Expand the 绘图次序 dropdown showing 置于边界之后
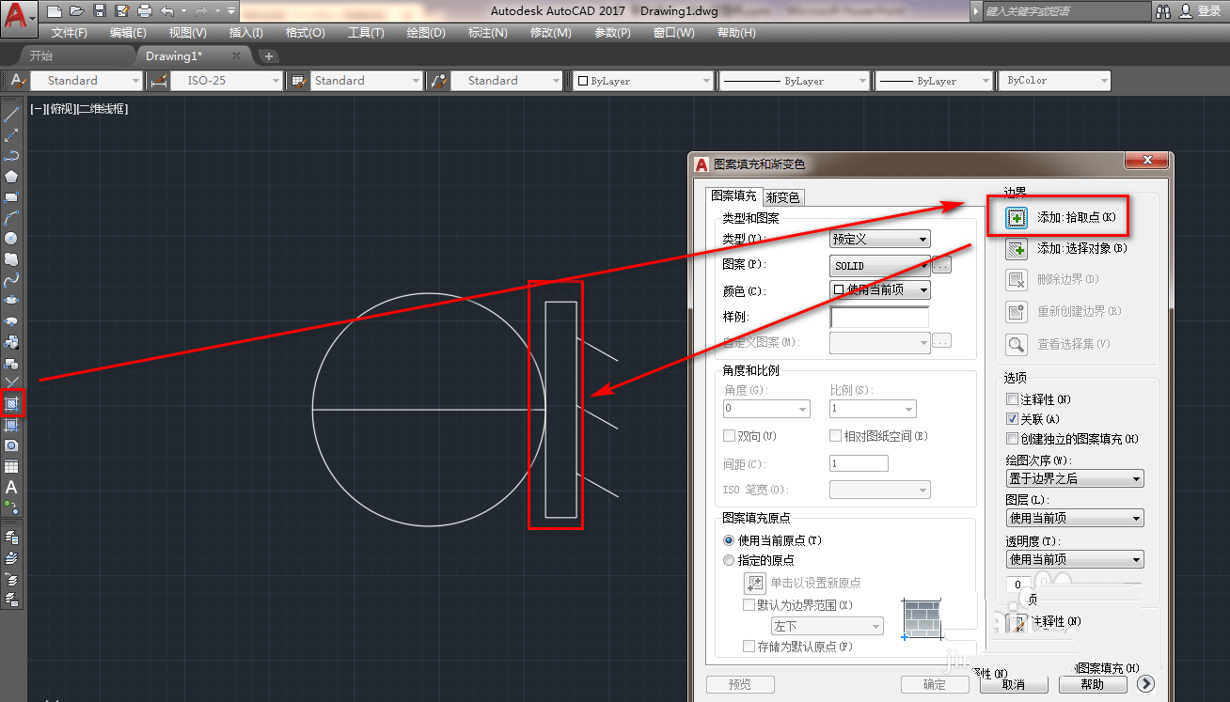The image size is (1230, 702). (x=1075, y=479)
